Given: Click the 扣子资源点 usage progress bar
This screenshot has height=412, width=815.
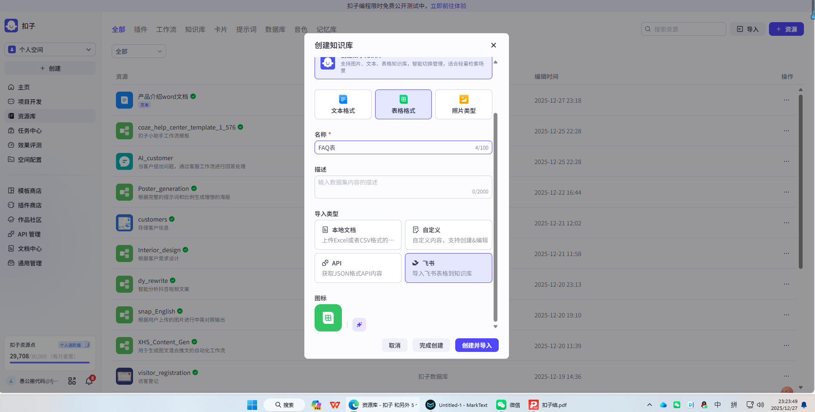Looking at the screenshot, I should point(49,363).
